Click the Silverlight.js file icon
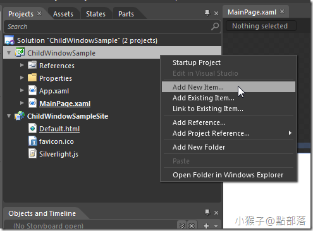 32,153
